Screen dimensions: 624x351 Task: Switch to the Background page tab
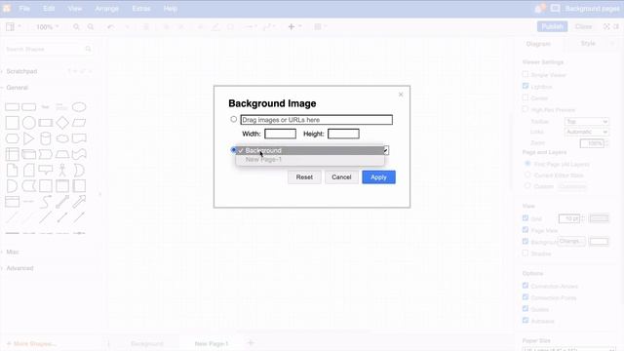(147, 343)
